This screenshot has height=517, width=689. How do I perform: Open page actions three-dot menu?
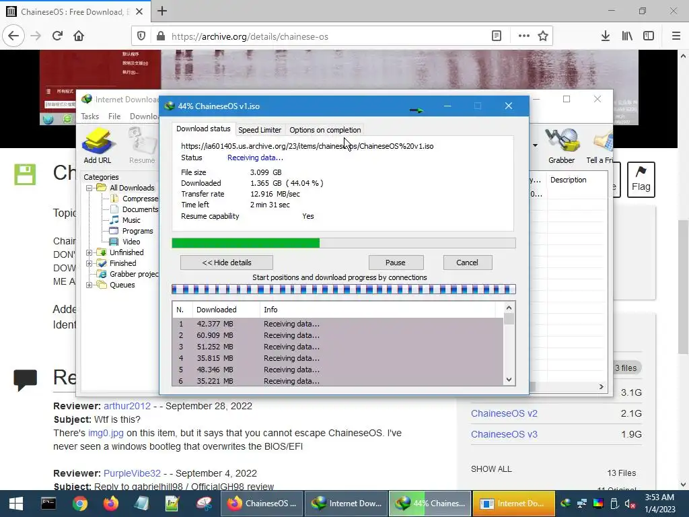click(x=523, y=36)
